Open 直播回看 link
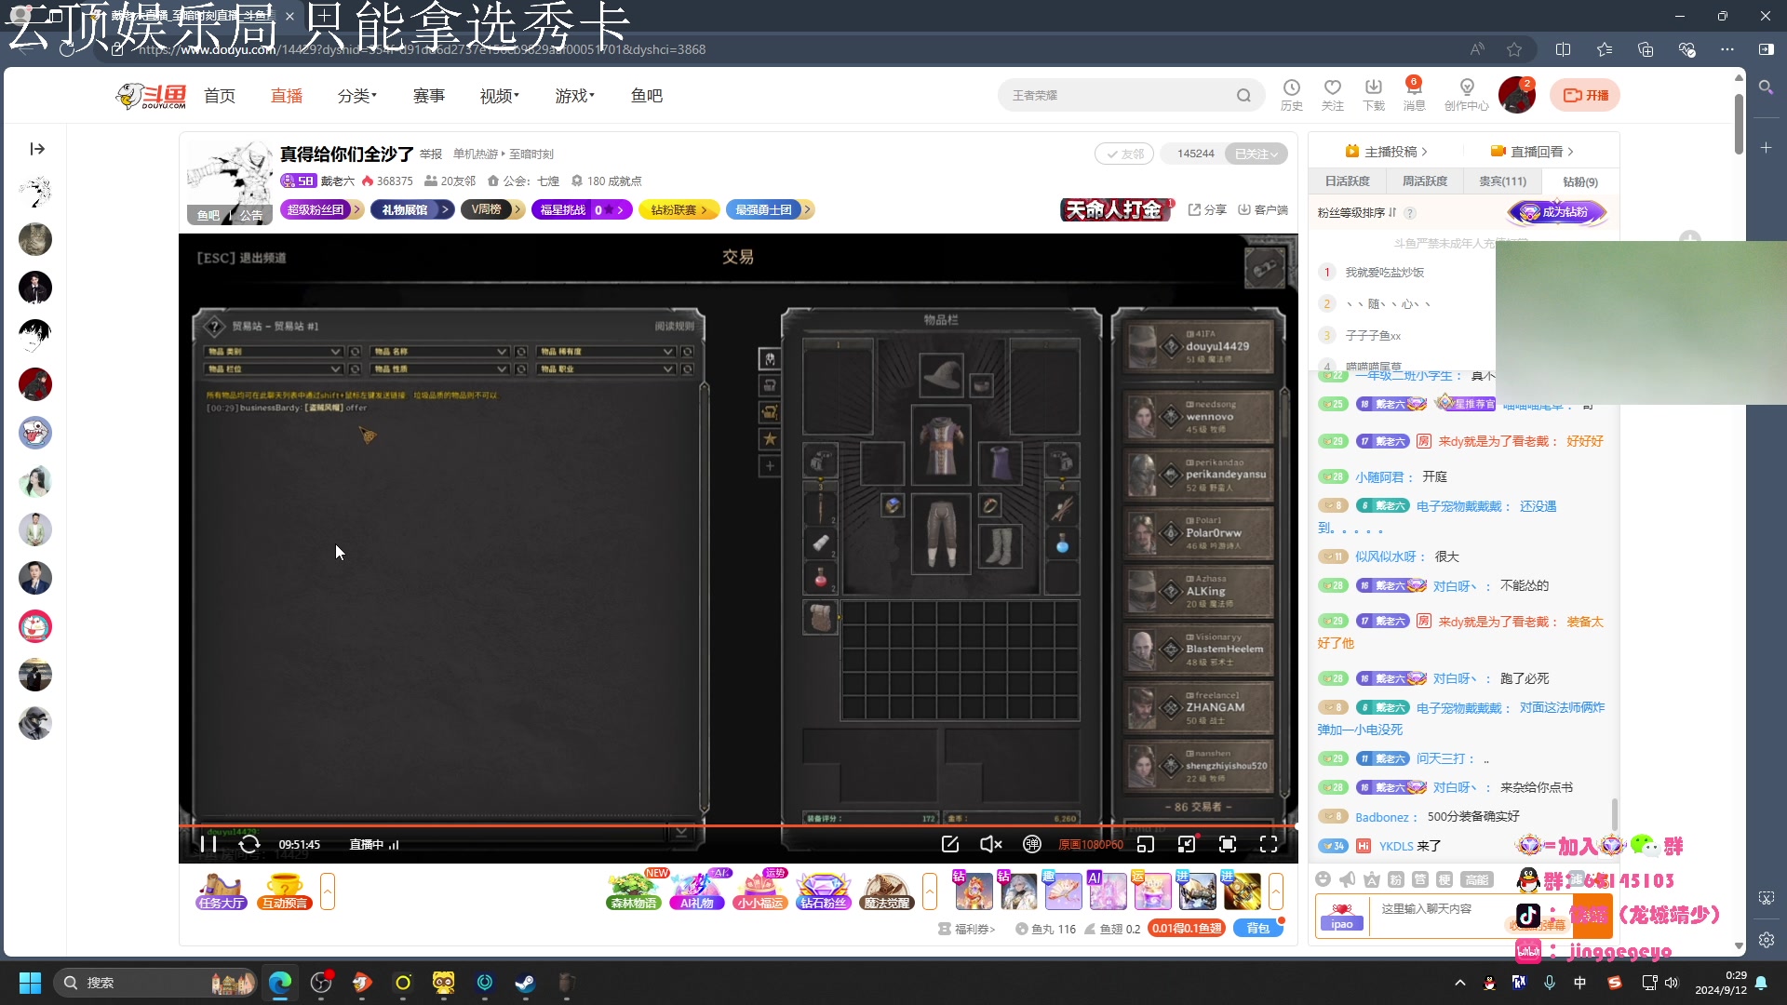Image resolution: width=1787 pixels, height=1005 pixels. [1532, 152]
